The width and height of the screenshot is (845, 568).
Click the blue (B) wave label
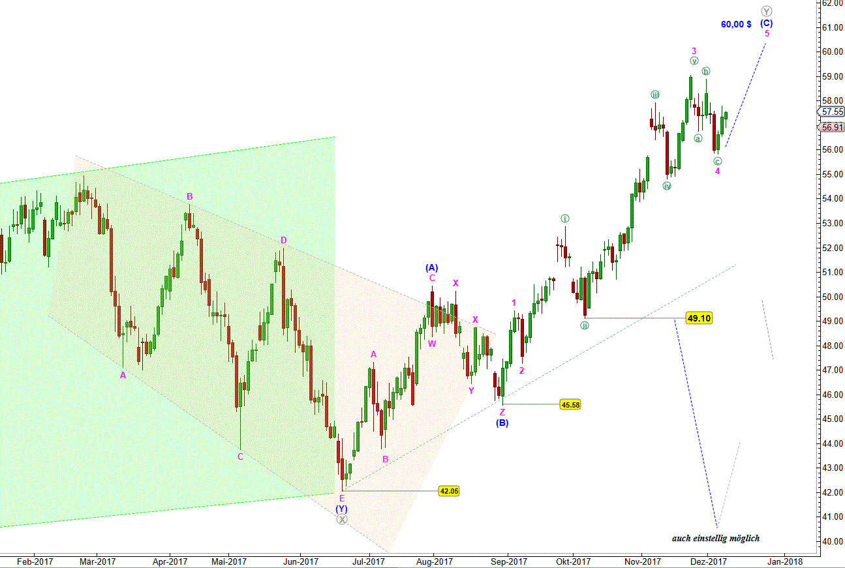502,423
